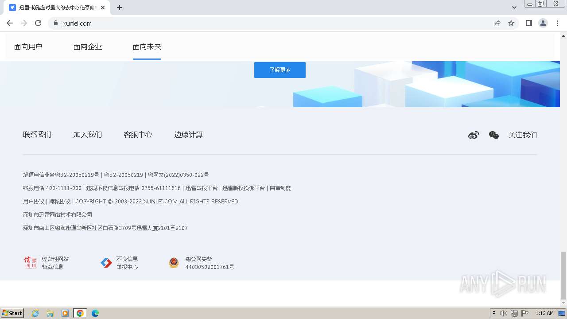Click 客服电话 400-1111-000 text

[52, 188]
